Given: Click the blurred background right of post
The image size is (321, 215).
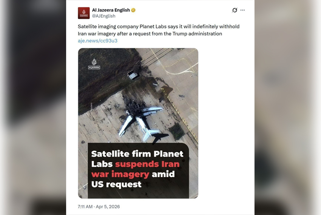Looking at the screenshot, I should [x=288, y=107].
